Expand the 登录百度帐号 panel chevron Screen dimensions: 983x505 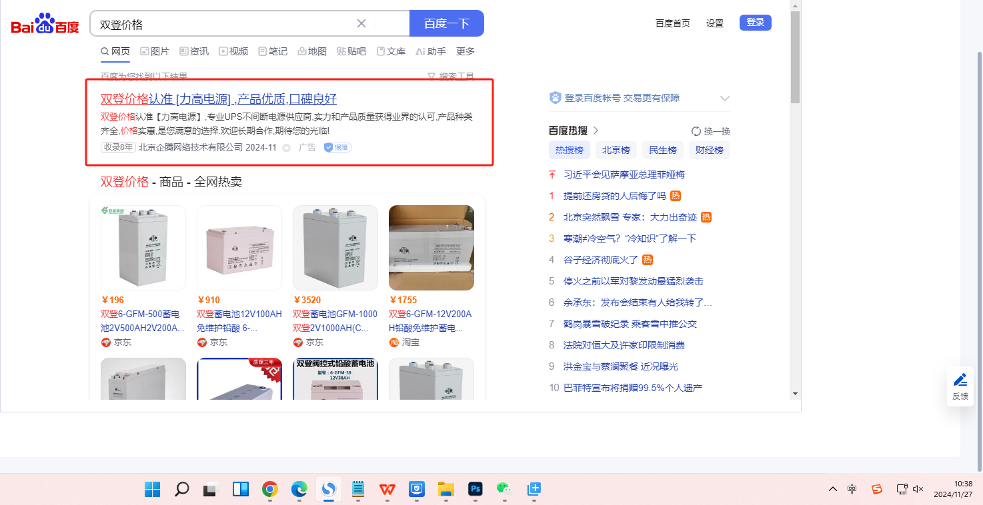725,99
